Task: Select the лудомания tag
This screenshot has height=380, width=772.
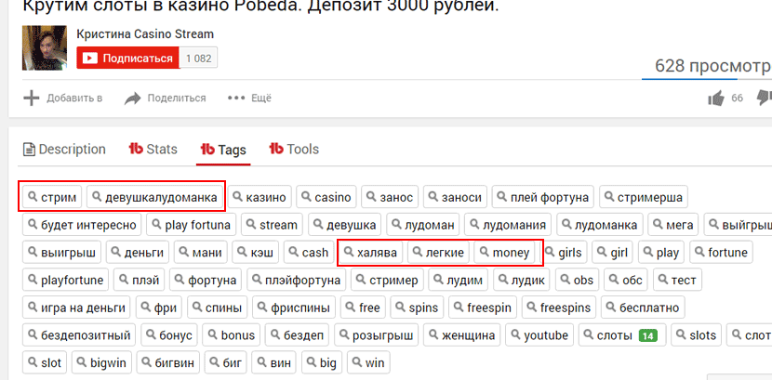Action: point(508,225)
